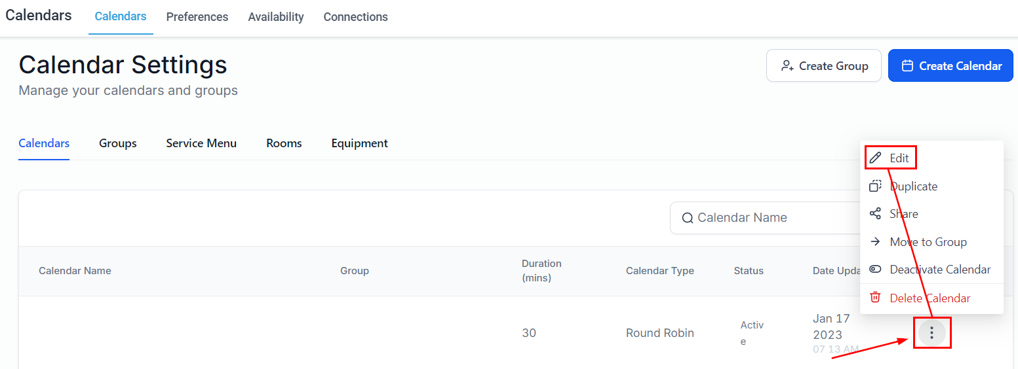Image resolution: width=1018 pixels, height=369 pixels.
Task: Open the three-dot row actions menu
Action: pos(931,333)
